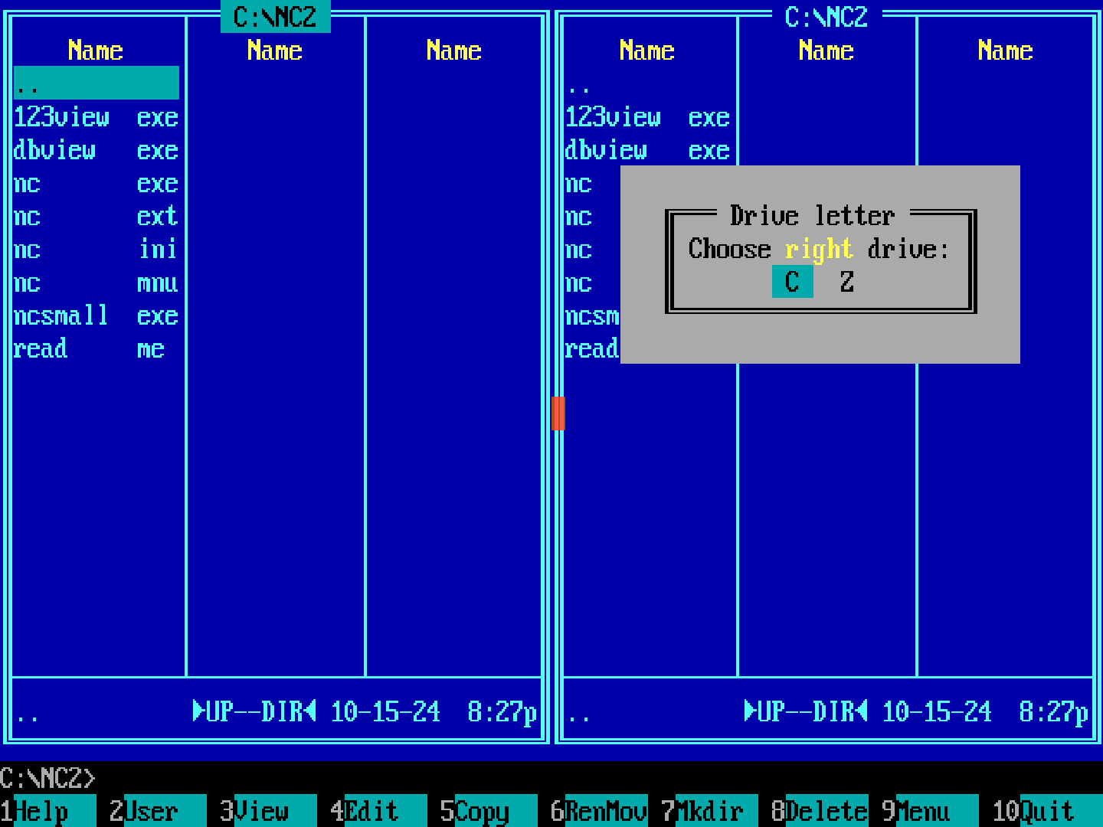Click 'Drive letter' dialog title
The height and width of the screenshot is (827, 1103).
click(813, 215)
